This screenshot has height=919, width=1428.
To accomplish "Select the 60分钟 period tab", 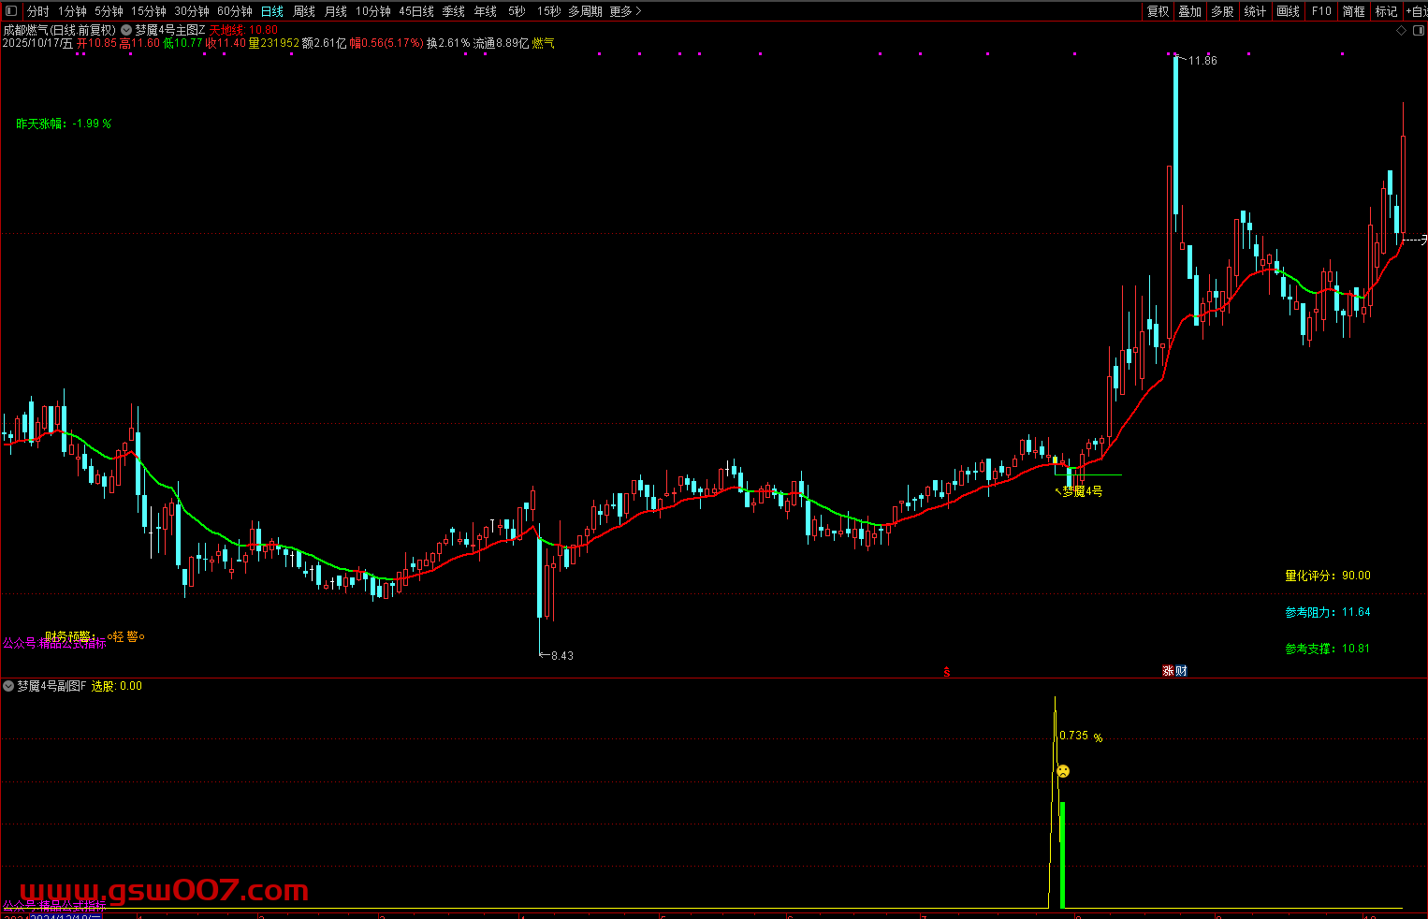I will click(235, 11).
